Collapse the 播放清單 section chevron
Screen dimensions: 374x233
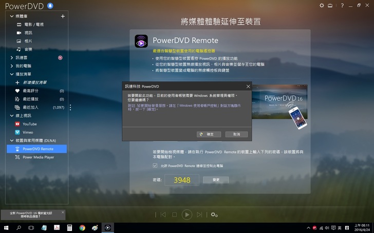11,74
